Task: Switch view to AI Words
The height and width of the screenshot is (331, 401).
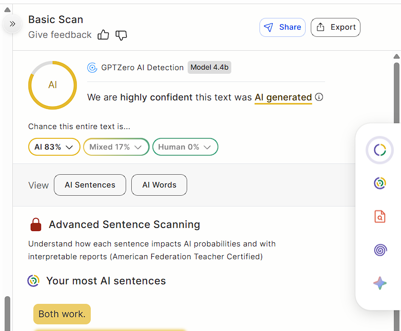Action: [159, 185]
